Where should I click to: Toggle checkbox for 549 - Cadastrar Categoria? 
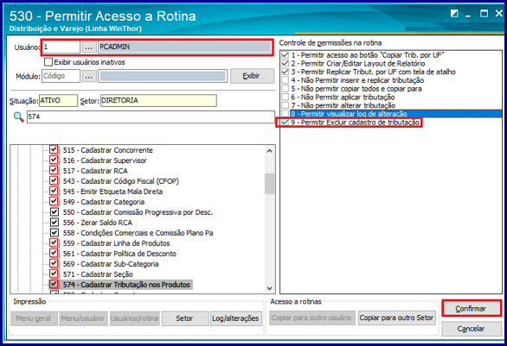(54, 202)
